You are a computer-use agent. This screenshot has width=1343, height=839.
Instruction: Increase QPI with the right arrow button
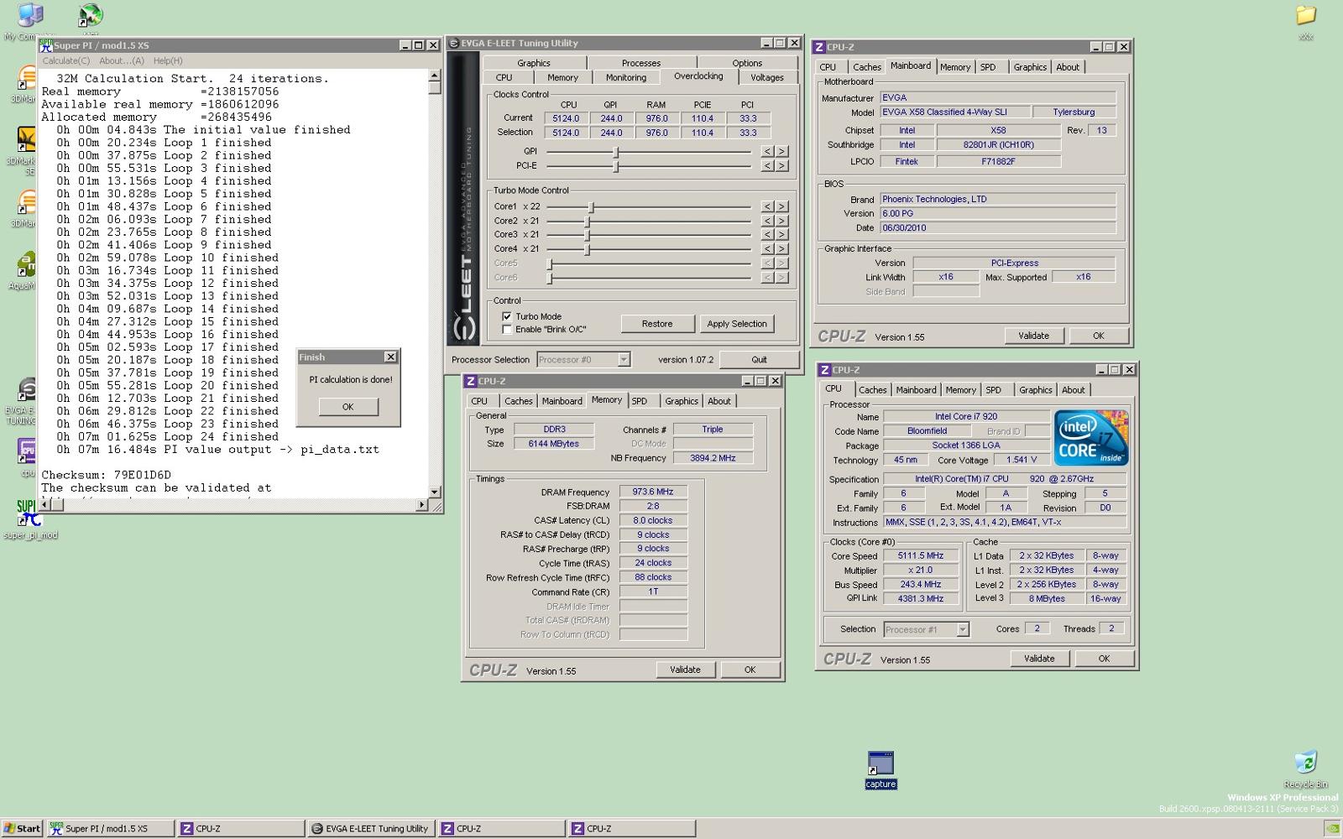point(781,152)
